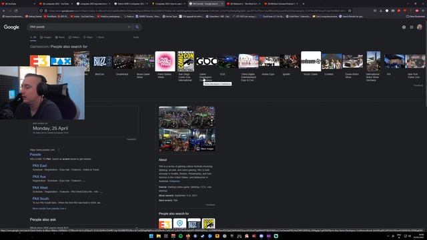
Task: Bookmark this page with star icon
Action: (350, 11)
